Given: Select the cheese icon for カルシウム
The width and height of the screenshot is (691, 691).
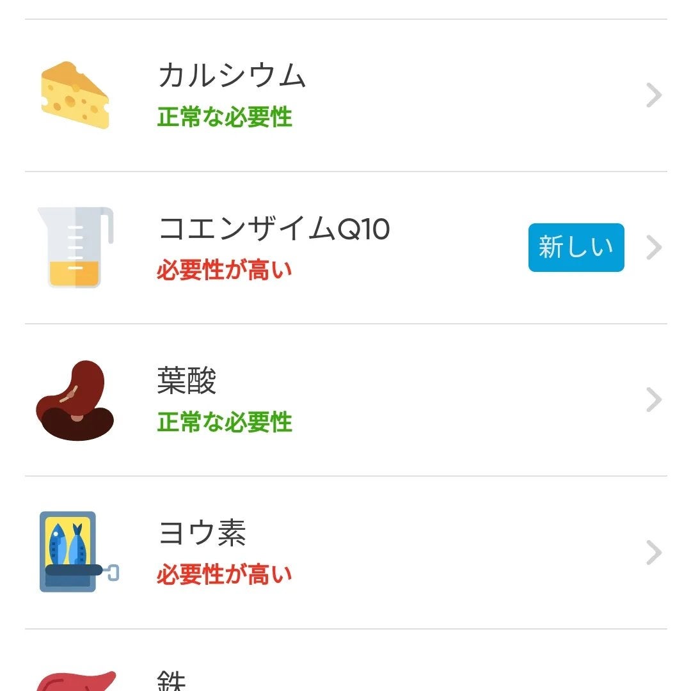Looking at the screenshot, I should point(74,95).
